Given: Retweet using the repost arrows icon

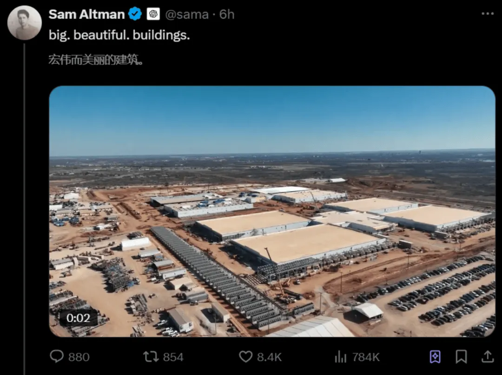Looking at the screenshot, I should pos(151,356).
